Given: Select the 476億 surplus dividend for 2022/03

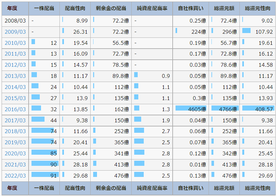Looking at the screenshot, I should [x=122, y=176].
